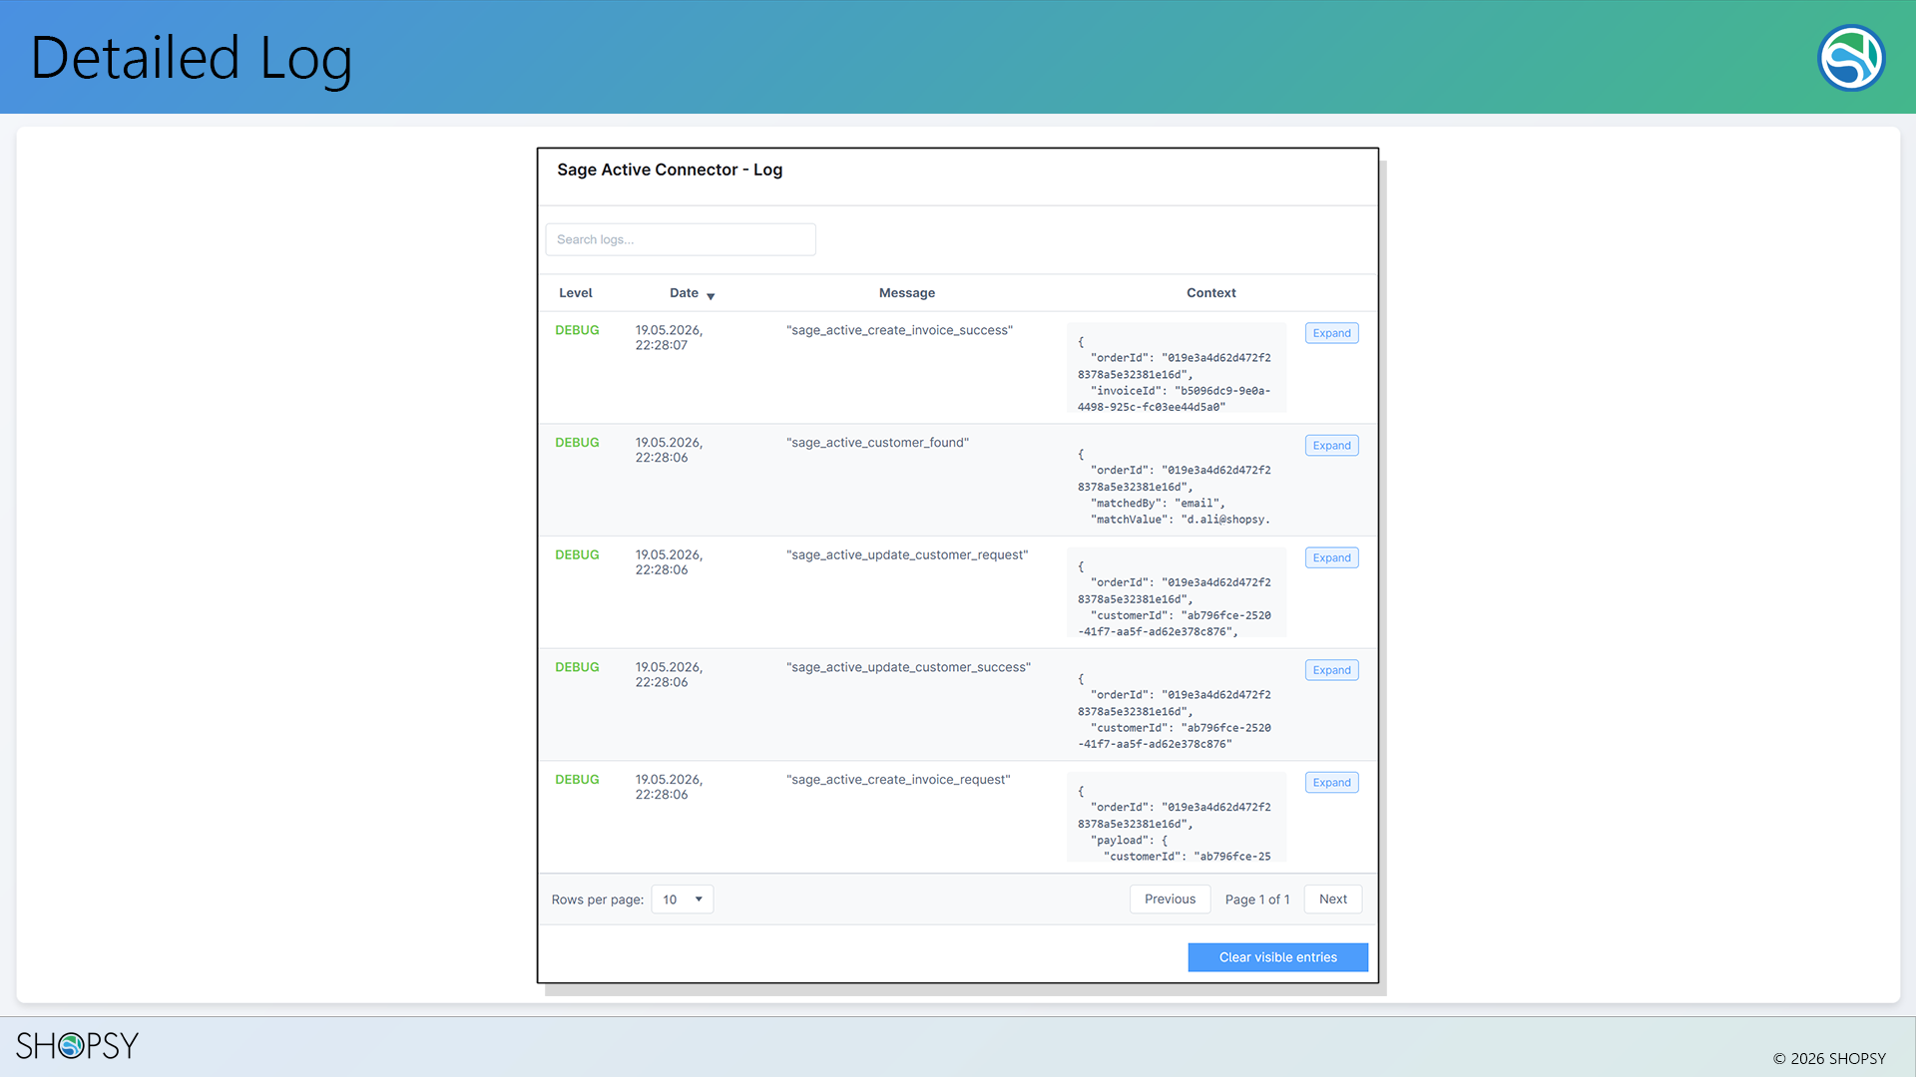
Task: Expand context for sage_active_create_invoice_request entry
Action: click(x=1331, y=783)
